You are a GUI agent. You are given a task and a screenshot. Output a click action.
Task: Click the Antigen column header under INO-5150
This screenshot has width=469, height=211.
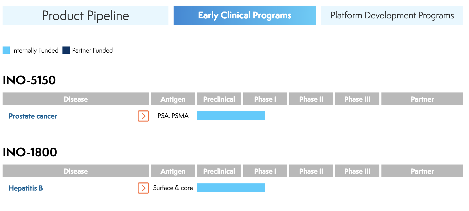[x=173, y=99]
